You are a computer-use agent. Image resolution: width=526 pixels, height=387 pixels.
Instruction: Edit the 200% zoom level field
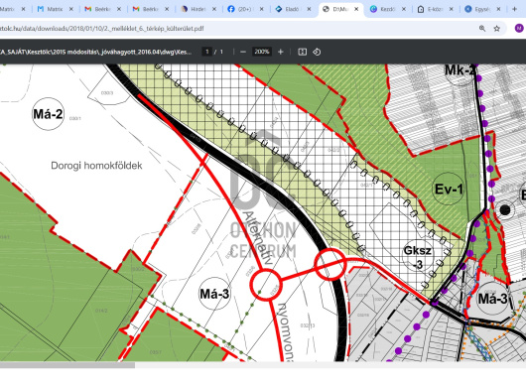pos(262,52)
